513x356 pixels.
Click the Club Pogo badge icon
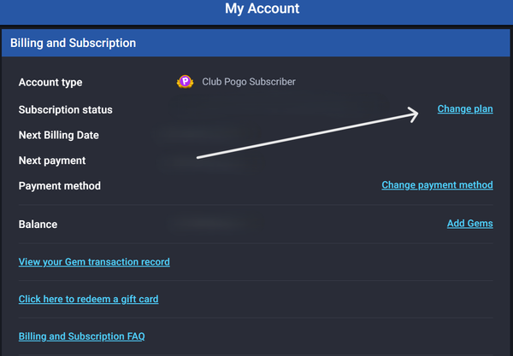coord(184,82)
